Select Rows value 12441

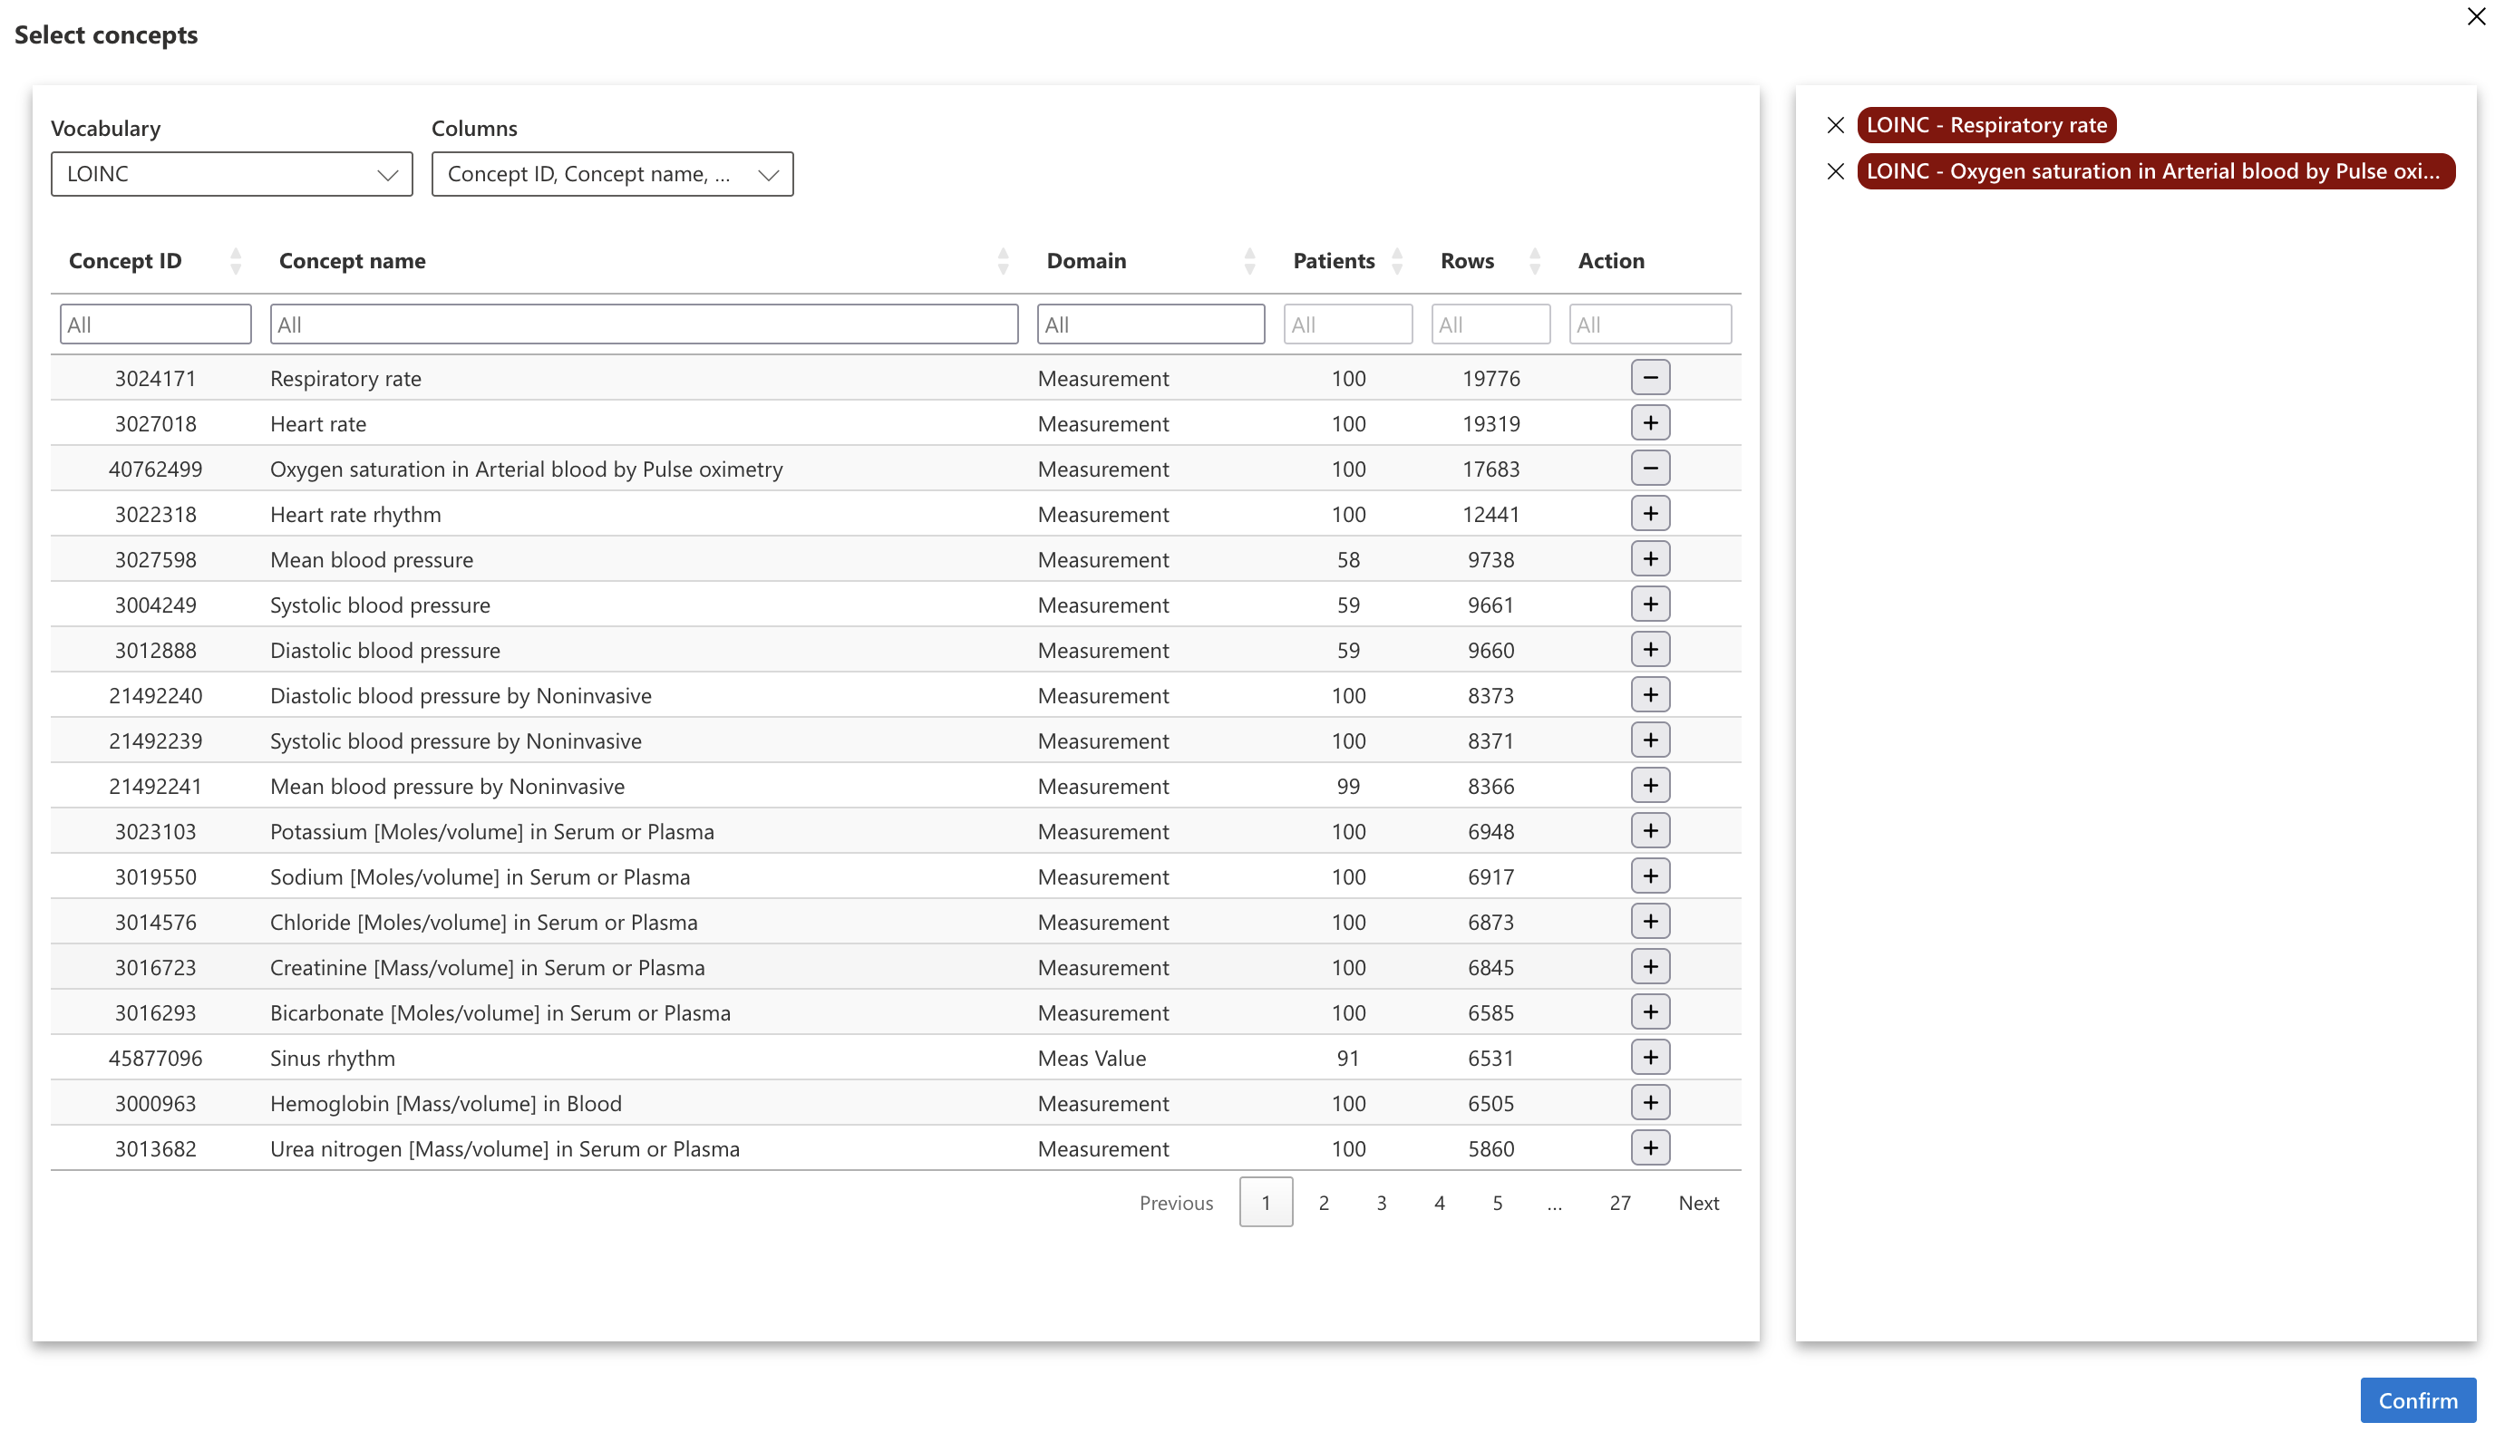click(1490, 515)
